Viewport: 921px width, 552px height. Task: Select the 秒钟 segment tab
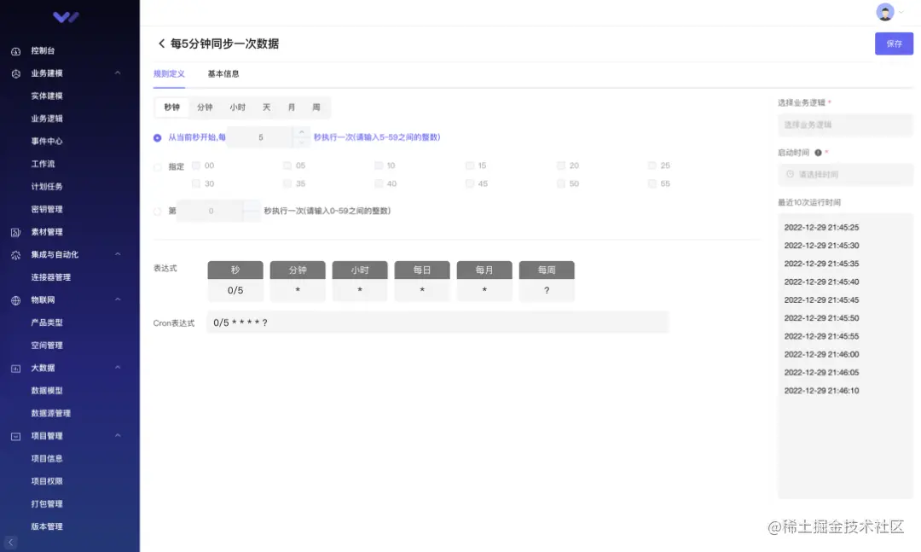click(x=172, y=107)
